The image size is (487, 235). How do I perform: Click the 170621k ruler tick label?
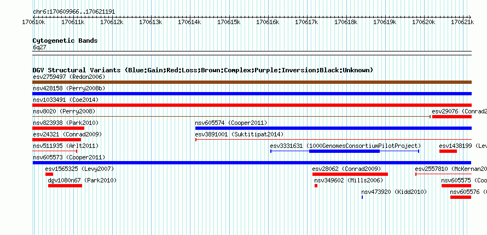462,22
